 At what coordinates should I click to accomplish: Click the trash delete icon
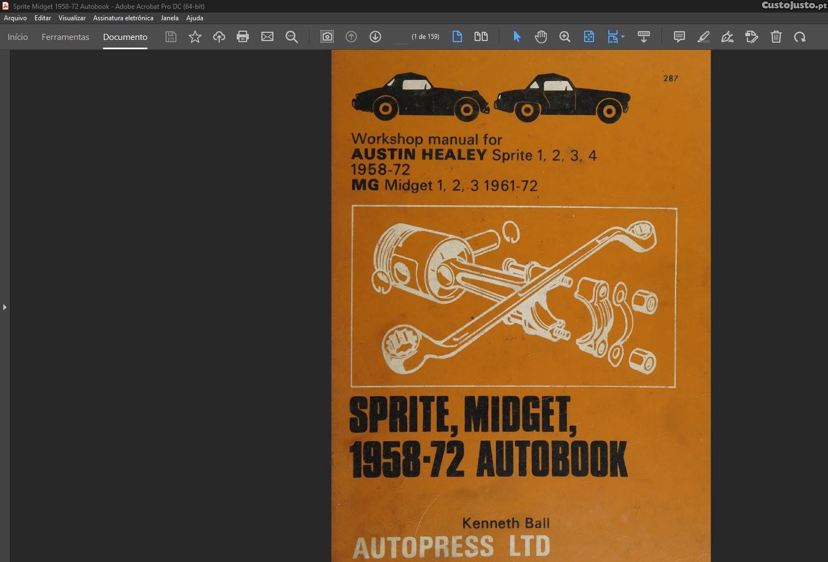776,37
